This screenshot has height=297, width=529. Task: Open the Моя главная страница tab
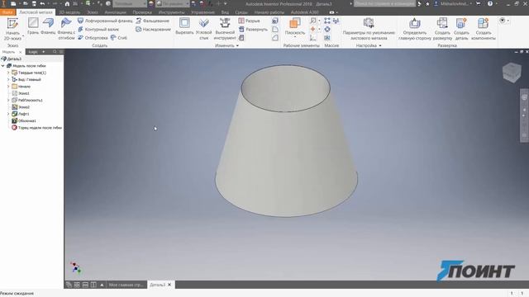pyautogui.click(x=126, y=285)
